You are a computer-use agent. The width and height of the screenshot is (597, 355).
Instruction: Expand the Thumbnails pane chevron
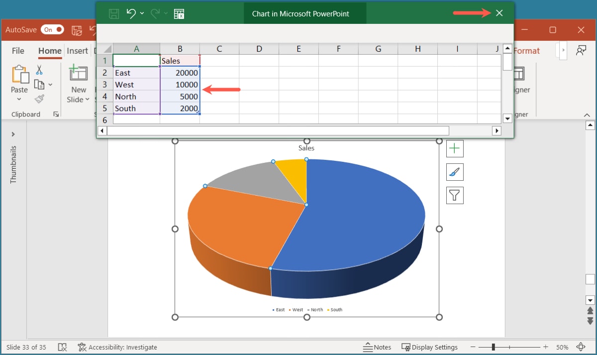[12, 133]
